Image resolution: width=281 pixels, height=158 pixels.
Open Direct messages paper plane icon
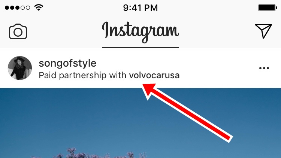point(263,31)
